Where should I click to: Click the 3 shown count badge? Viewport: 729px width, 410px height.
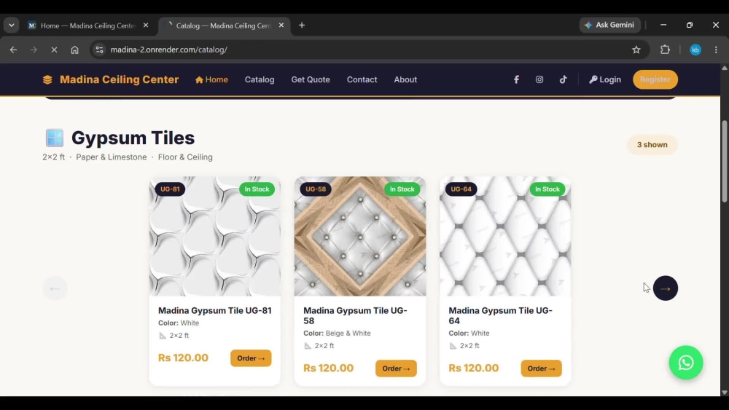coord(652,145)
